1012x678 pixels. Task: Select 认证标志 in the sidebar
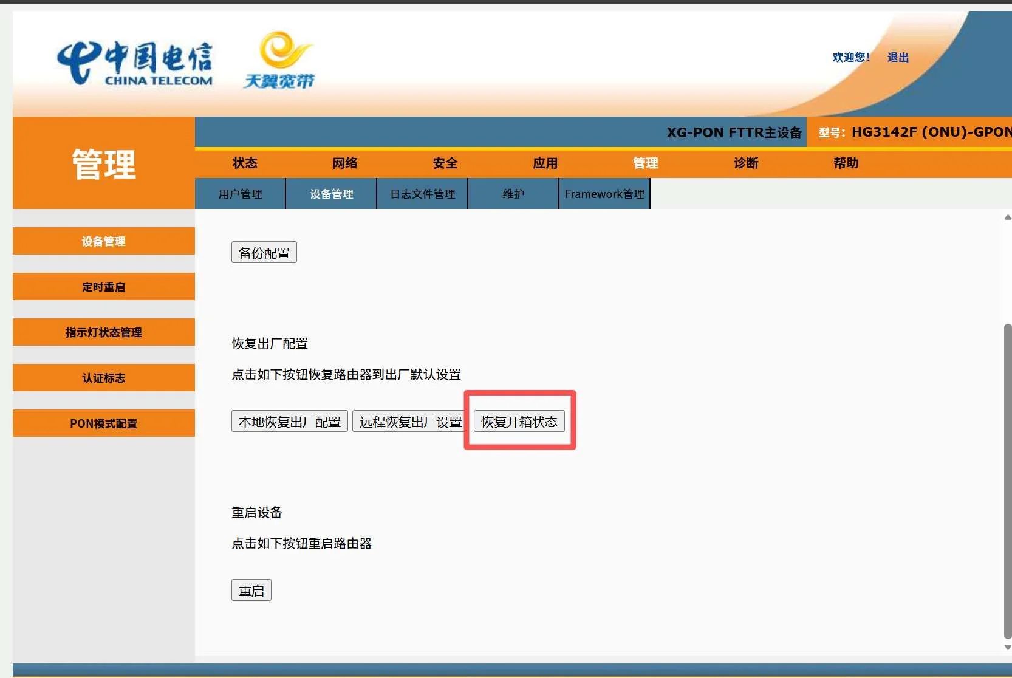(x=103, y=377)
